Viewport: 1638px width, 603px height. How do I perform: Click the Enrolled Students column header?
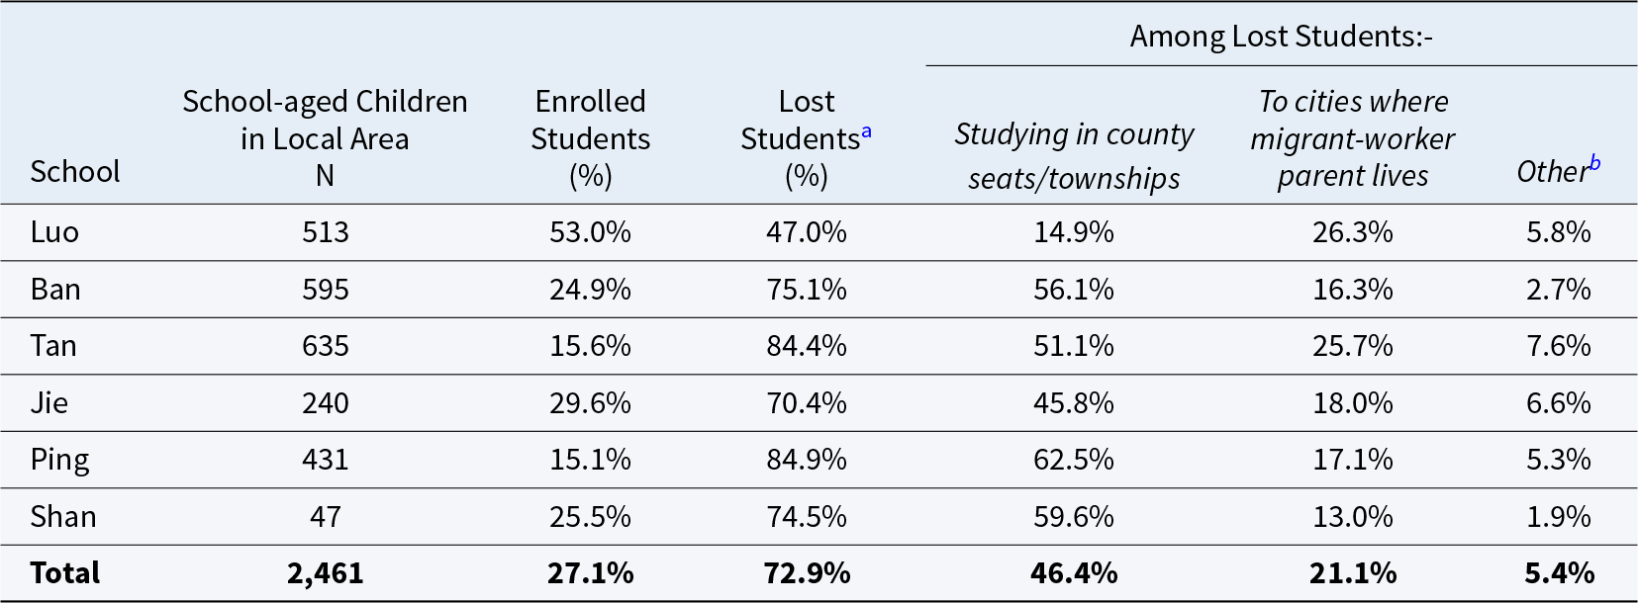click(591, 138)
